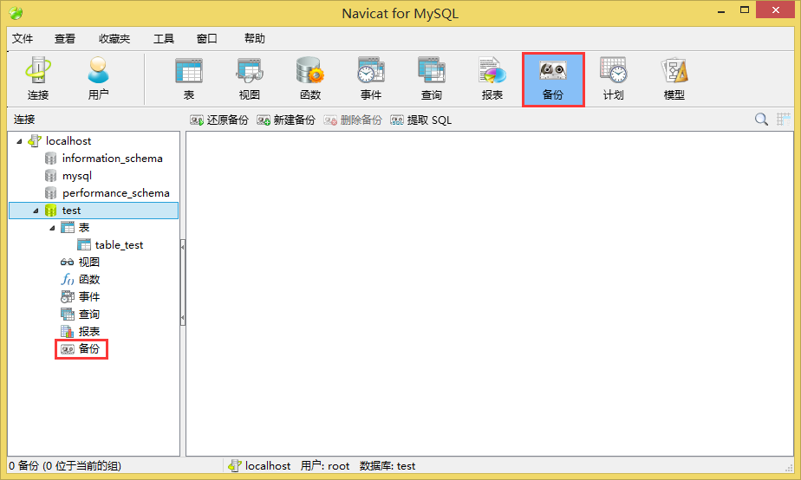
Task: Toggle the grid view mode icon
Action: point(783,120)
